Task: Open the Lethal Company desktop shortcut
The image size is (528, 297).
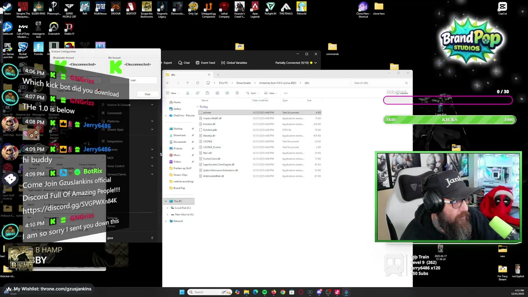Action: 224,10
